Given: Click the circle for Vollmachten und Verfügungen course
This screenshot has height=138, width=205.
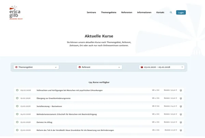Looking at the screenshot, I should point(17,90).
